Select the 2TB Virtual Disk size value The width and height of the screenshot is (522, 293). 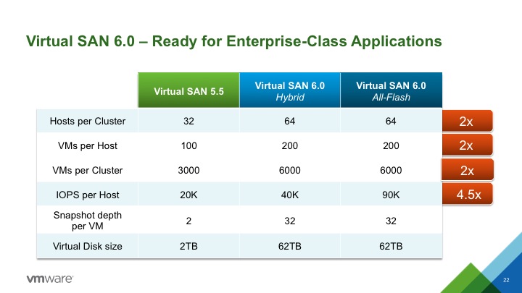click(188, 247)
